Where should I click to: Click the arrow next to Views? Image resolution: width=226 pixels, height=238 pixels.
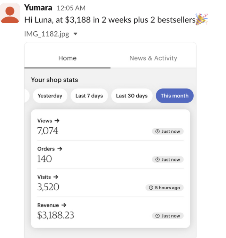click(x=57, y=121)
